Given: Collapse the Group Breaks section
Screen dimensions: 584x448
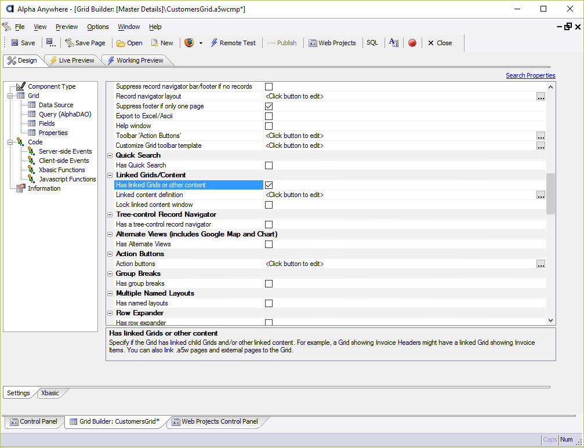Looking at the screenshot, I should pos(110,274).
